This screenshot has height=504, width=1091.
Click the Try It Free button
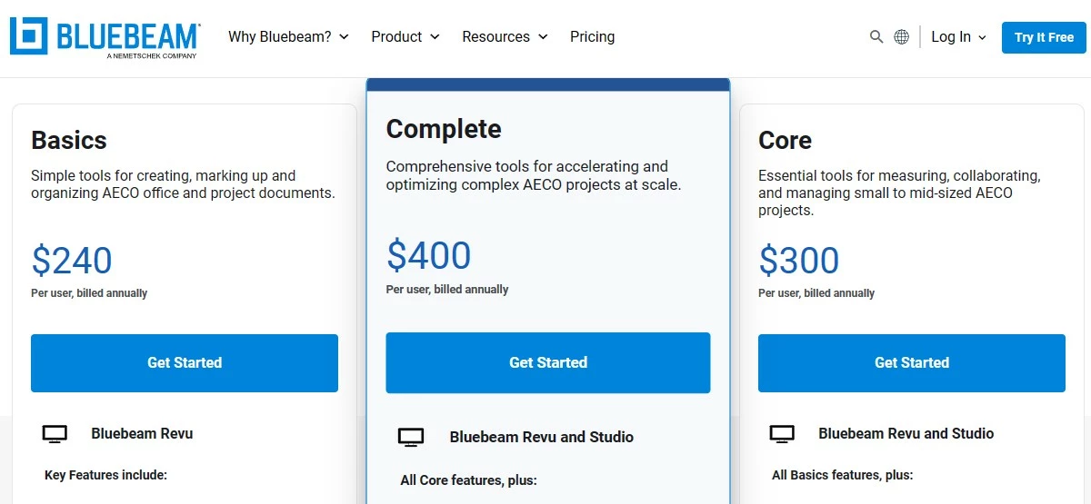coord(1044,37)
